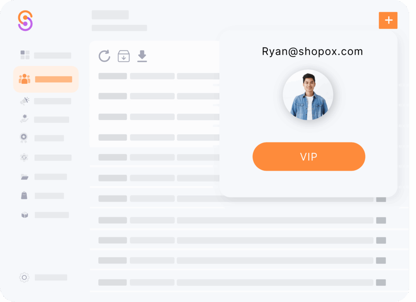Screen dimensions: 416x302
Task: Click the orange plus button
Action: [x=388, y=20]
